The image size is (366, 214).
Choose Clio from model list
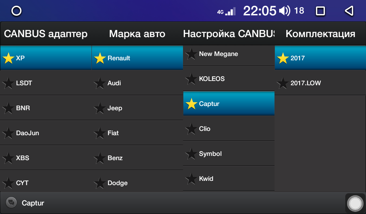[x=229, y=128]
